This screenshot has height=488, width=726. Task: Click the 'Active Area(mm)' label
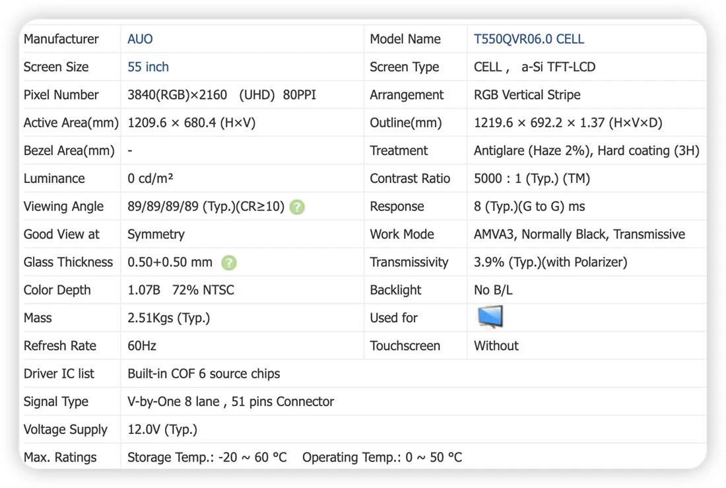[x=71, y=122]
